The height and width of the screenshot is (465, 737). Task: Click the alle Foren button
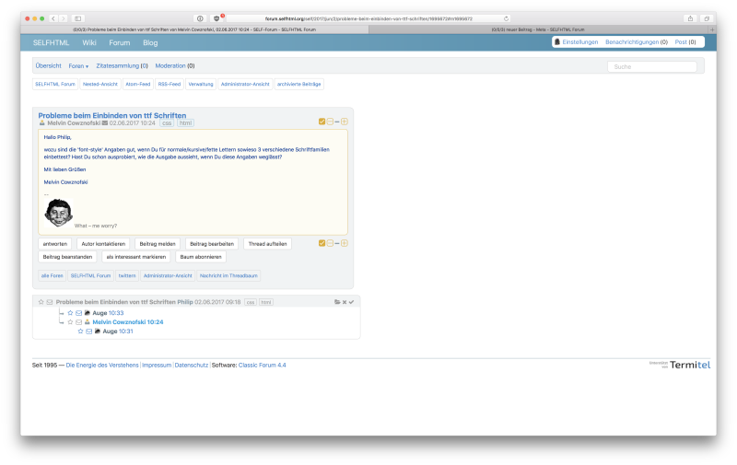pos(52,275)
